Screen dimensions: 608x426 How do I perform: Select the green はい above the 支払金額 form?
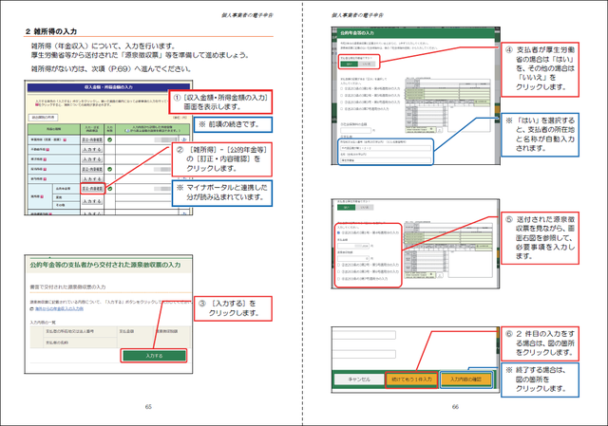pos(346,208)
